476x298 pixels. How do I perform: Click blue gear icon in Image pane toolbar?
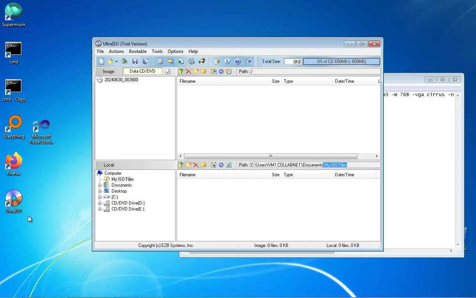pos(221,72)
